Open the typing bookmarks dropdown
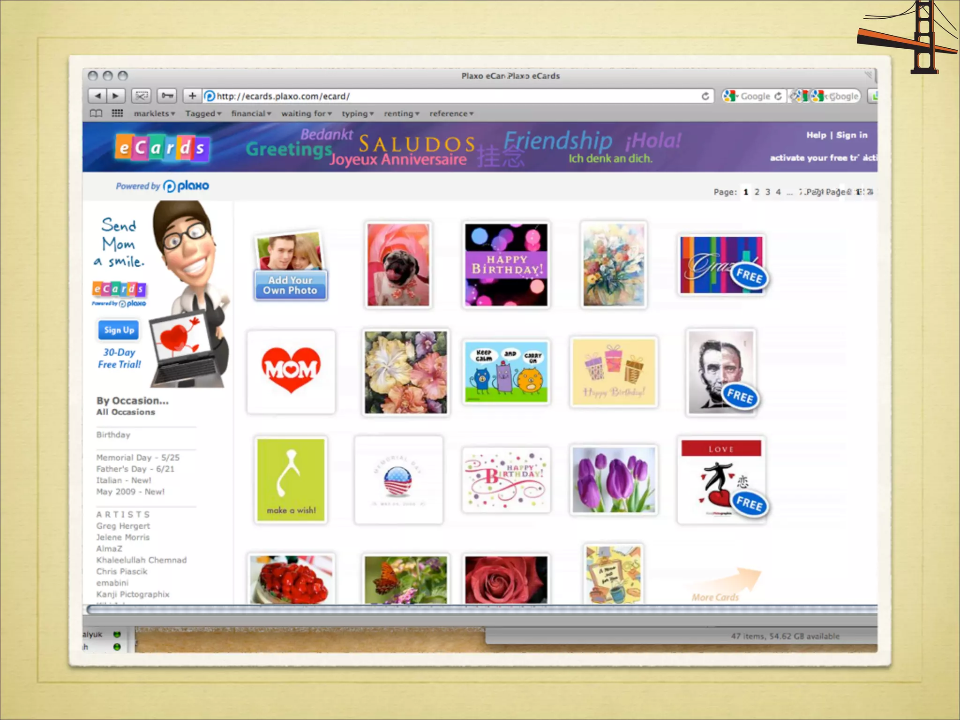The image size is (960, 720). pyautogui.click(x=358, y=113)
